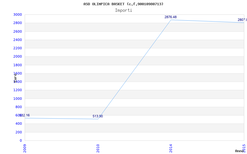Select the 513.90 data label
Viewport: 247px width, 154px height.
tap(98, 116)
